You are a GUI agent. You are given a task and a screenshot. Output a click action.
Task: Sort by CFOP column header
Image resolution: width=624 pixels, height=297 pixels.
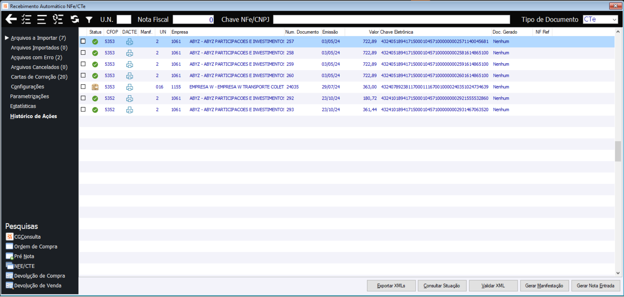[x=112, y=32]
